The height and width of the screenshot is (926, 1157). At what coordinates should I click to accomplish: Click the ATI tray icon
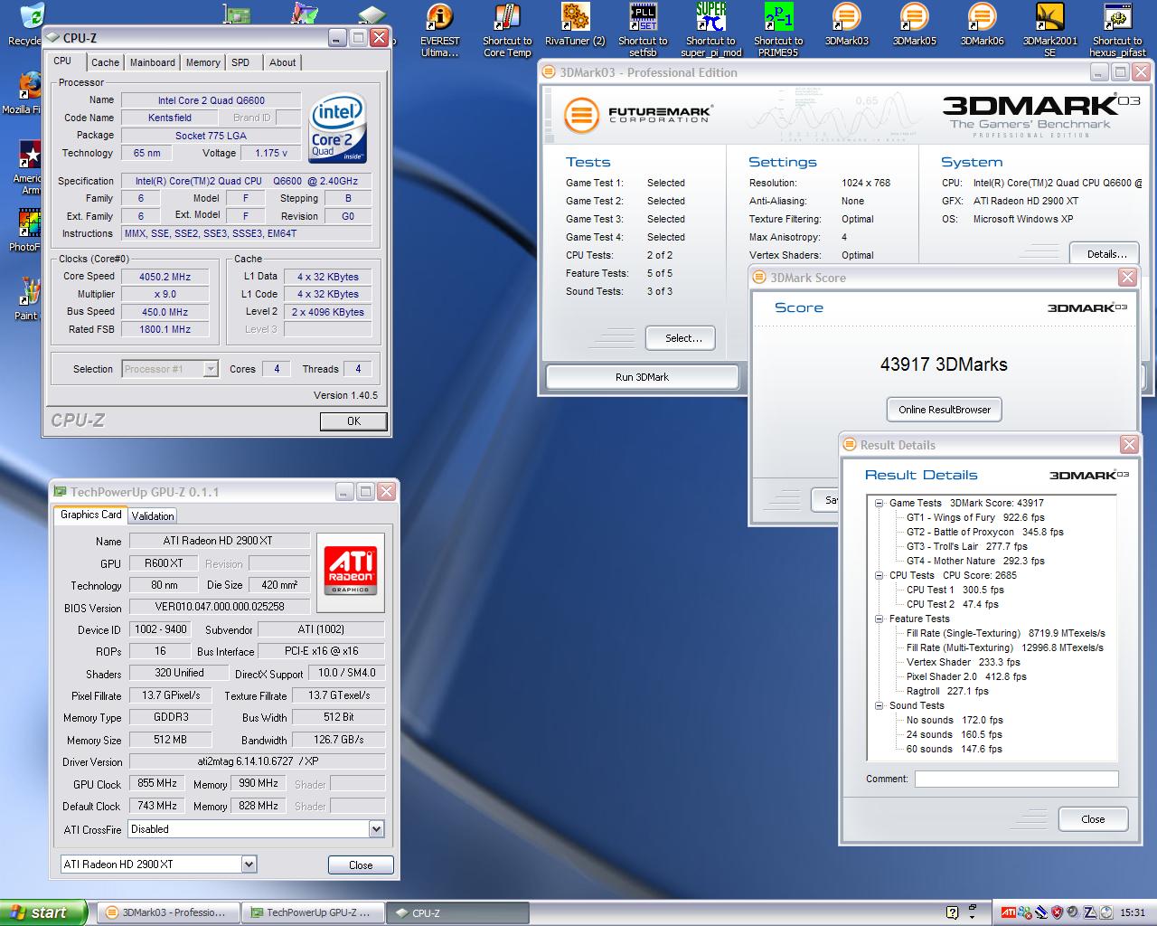[1008, 912]
